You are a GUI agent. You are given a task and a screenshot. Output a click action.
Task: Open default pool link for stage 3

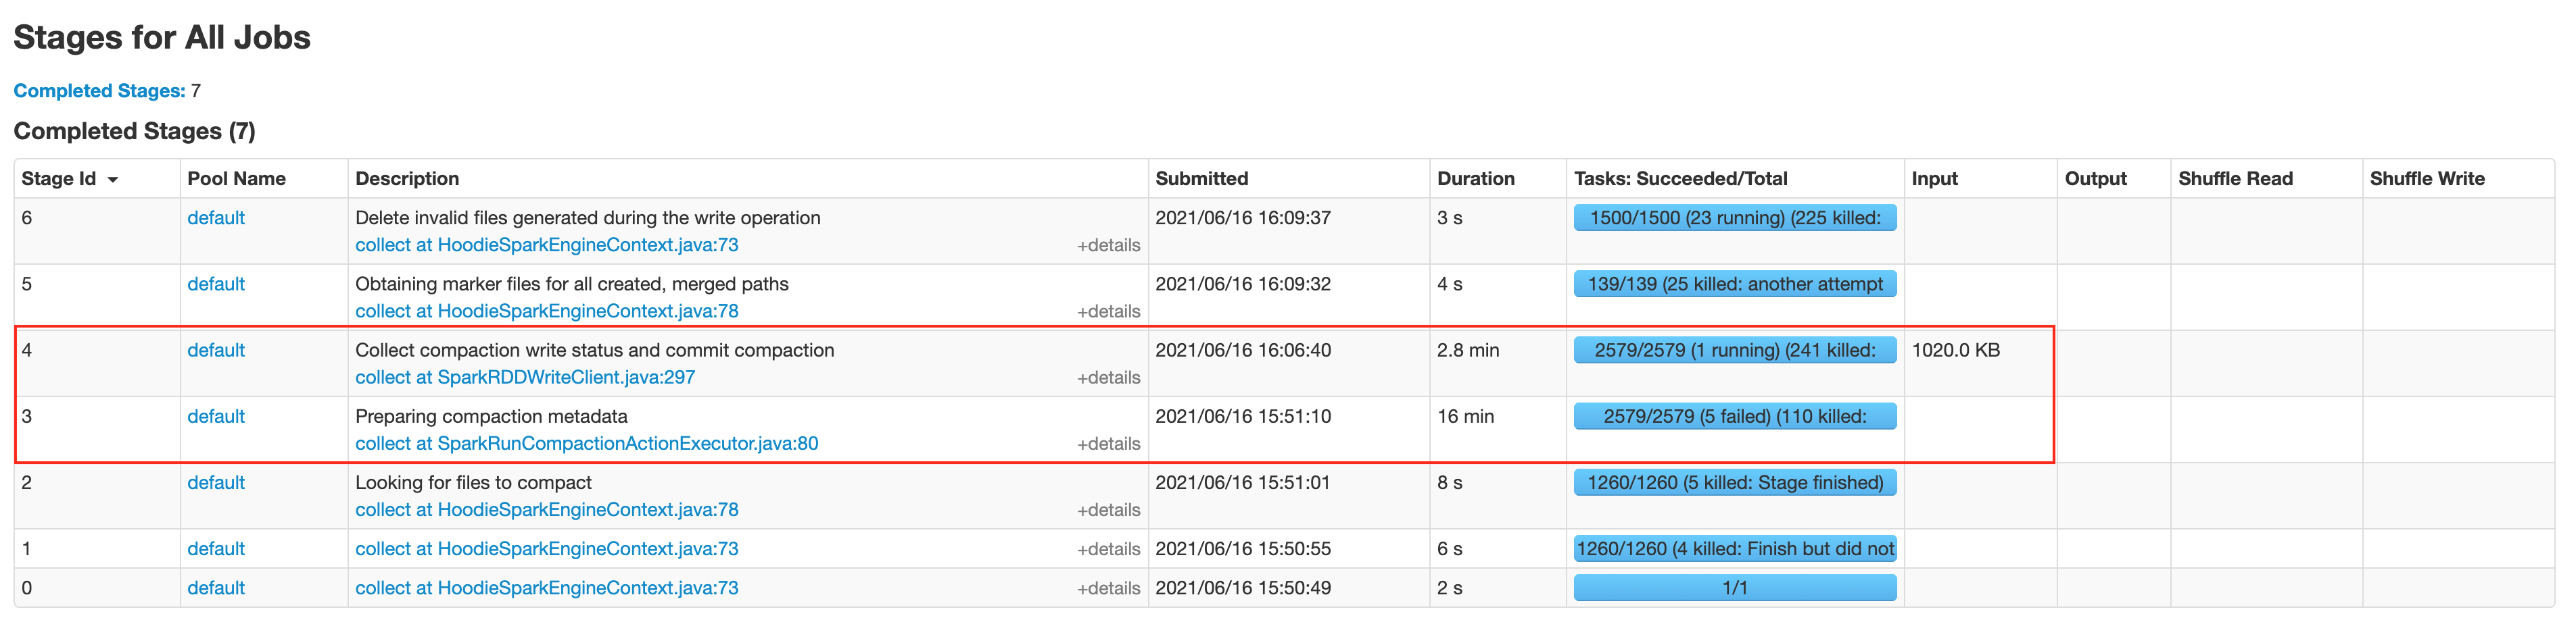(216, 416)
